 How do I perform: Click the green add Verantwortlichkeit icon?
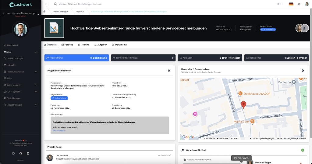(x=303, y=150)
